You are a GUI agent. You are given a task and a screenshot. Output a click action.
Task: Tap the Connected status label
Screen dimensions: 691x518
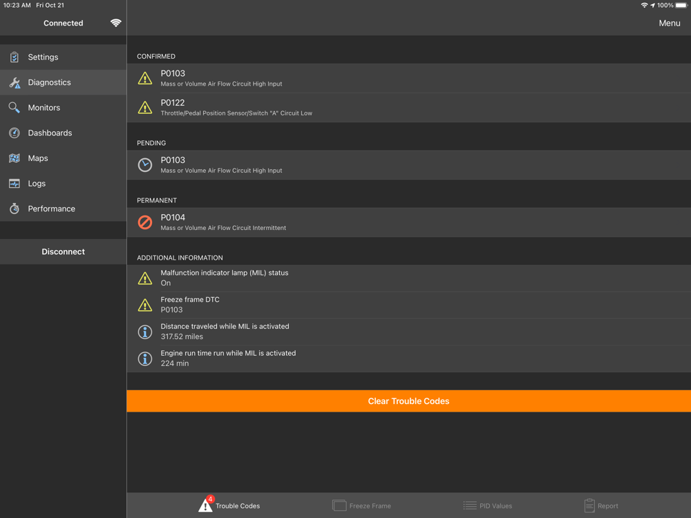[x=63, y=23]
